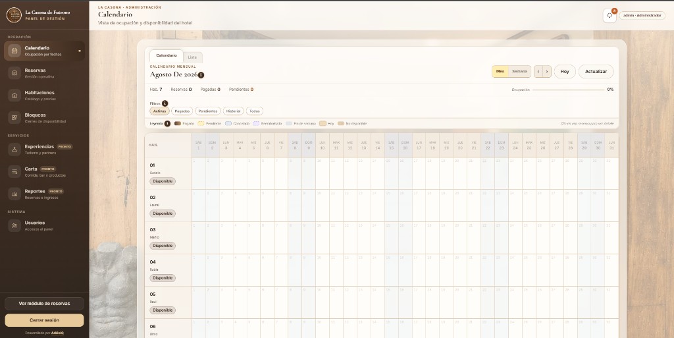
Task: Show info icon beside Filtros
Action: point(165,103)
